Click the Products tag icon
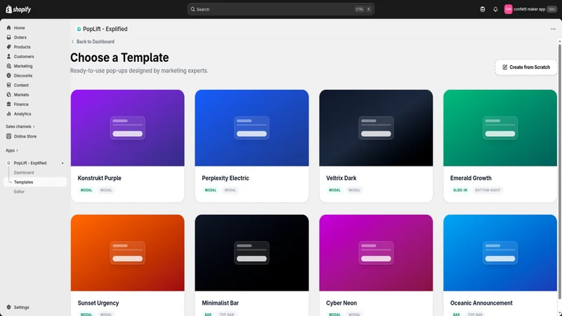The height and width of the screenshot is (316, 562). coord(8,46)
